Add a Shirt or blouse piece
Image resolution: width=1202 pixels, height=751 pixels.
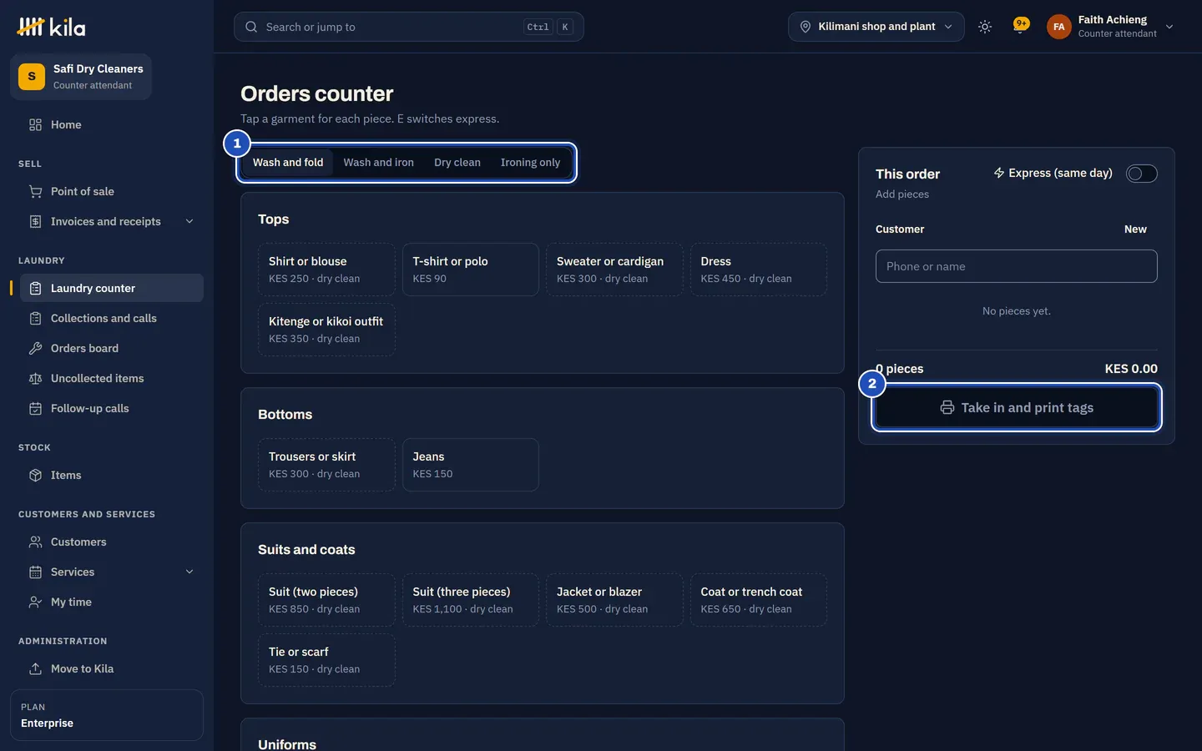(326, 270)
